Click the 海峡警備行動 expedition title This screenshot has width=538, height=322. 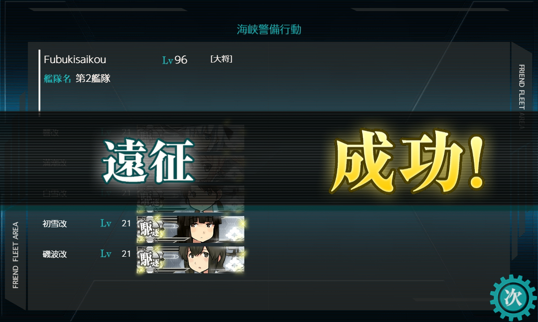click(269, 30)
